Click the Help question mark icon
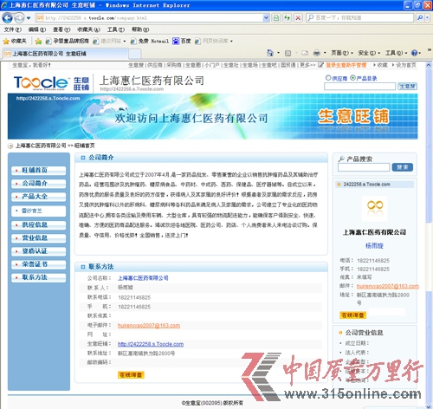 [414, 53]
